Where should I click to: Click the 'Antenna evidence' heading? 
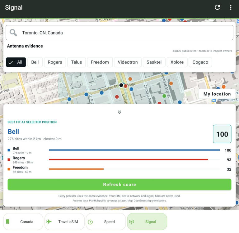click(25, 46)
